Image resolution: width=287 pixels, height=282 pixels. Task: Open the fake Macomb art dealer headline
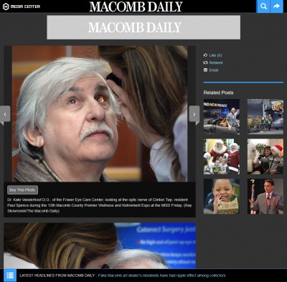point(161,276)
